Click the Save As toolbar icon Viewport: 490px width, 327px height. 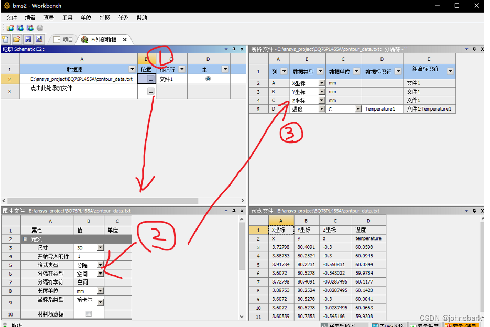click(x=39, y=39)
